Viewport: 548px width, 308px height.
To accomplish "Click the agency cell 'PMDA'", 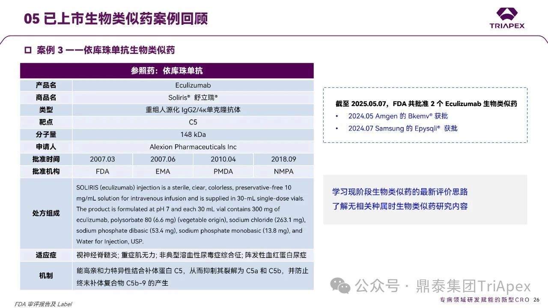I will pyautogui.click(x=223, y=172).
